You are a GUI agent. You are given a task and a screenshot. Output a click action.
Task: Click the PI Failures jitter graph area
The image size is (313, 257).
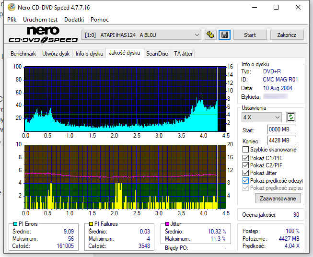click(x=125, y=177)
